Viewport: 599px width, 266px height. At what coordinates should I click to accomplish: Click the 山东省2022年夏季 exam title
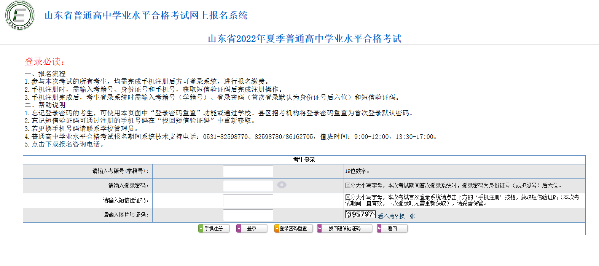tap(304, 38)
